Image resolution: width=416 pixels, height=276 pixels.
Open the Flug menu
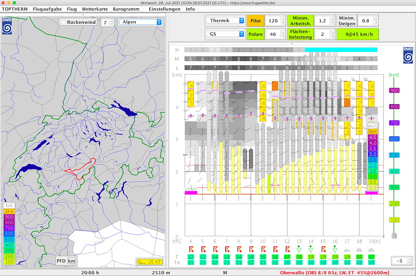pyautogui.click(x=72, y=9)
